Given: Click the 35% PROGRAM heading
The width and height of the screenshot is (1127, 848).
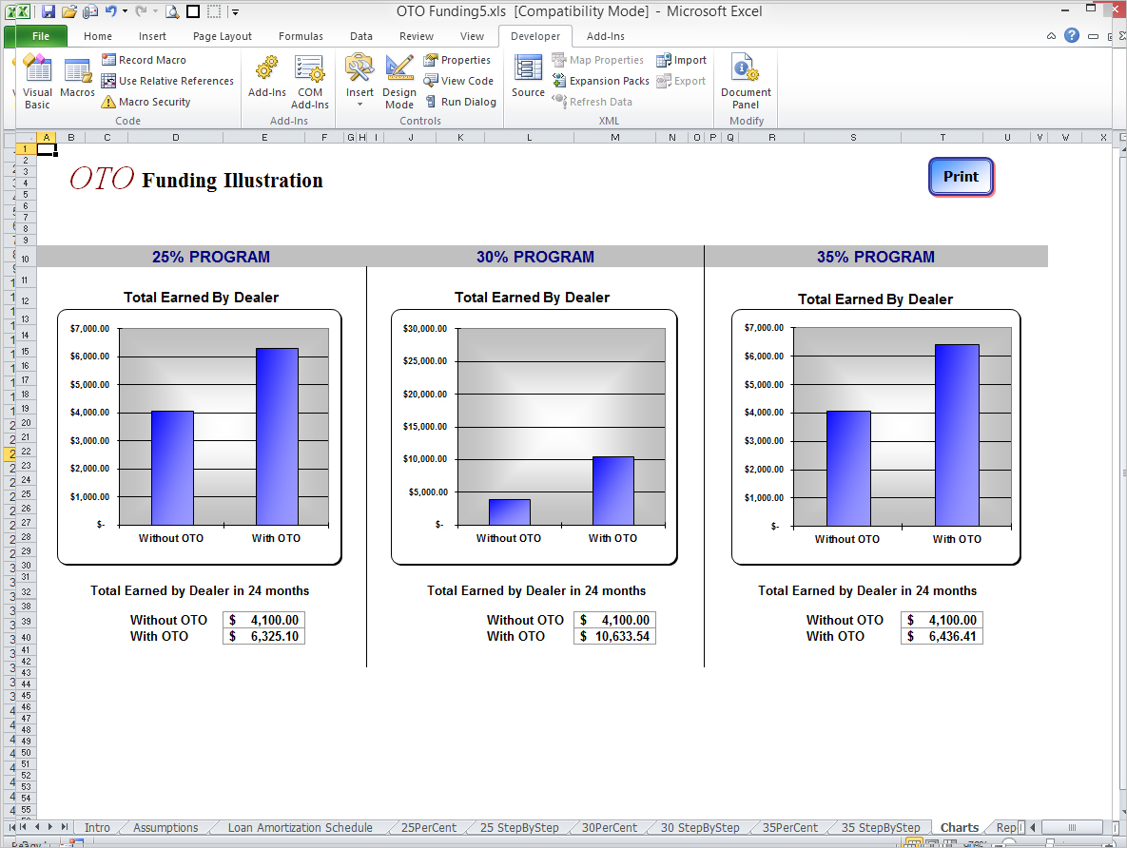Looking at the screenshot, I should pyautogui.click(x=875, y=257).
